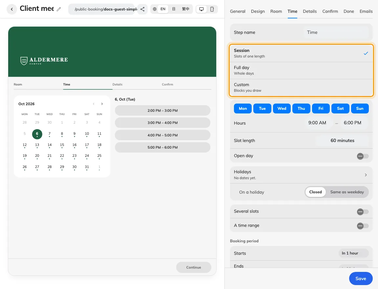
Task: Toggle Tue weekday button
Action: [x=262, y=108]
